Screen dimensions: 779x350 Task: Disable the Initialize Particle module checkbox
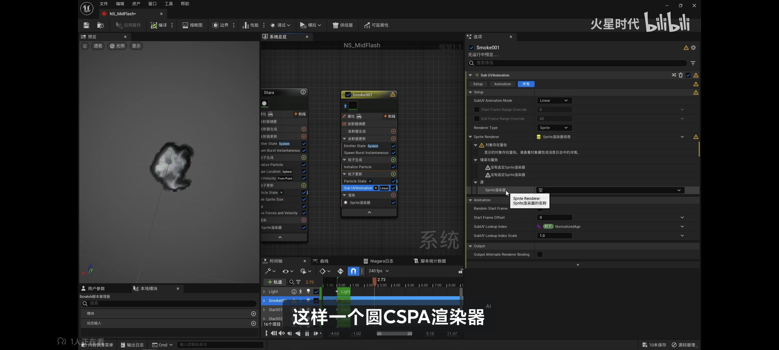pyautogui.click(x=393, y=167)
